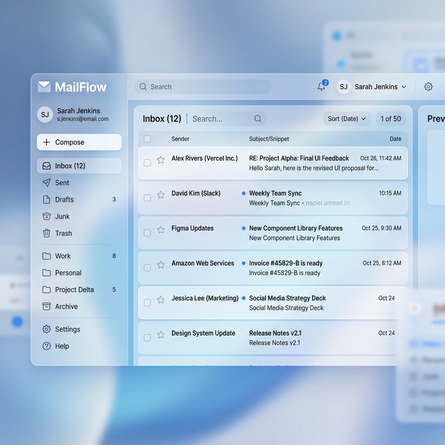Star the Figma Updates email

(x=161, y=229)
